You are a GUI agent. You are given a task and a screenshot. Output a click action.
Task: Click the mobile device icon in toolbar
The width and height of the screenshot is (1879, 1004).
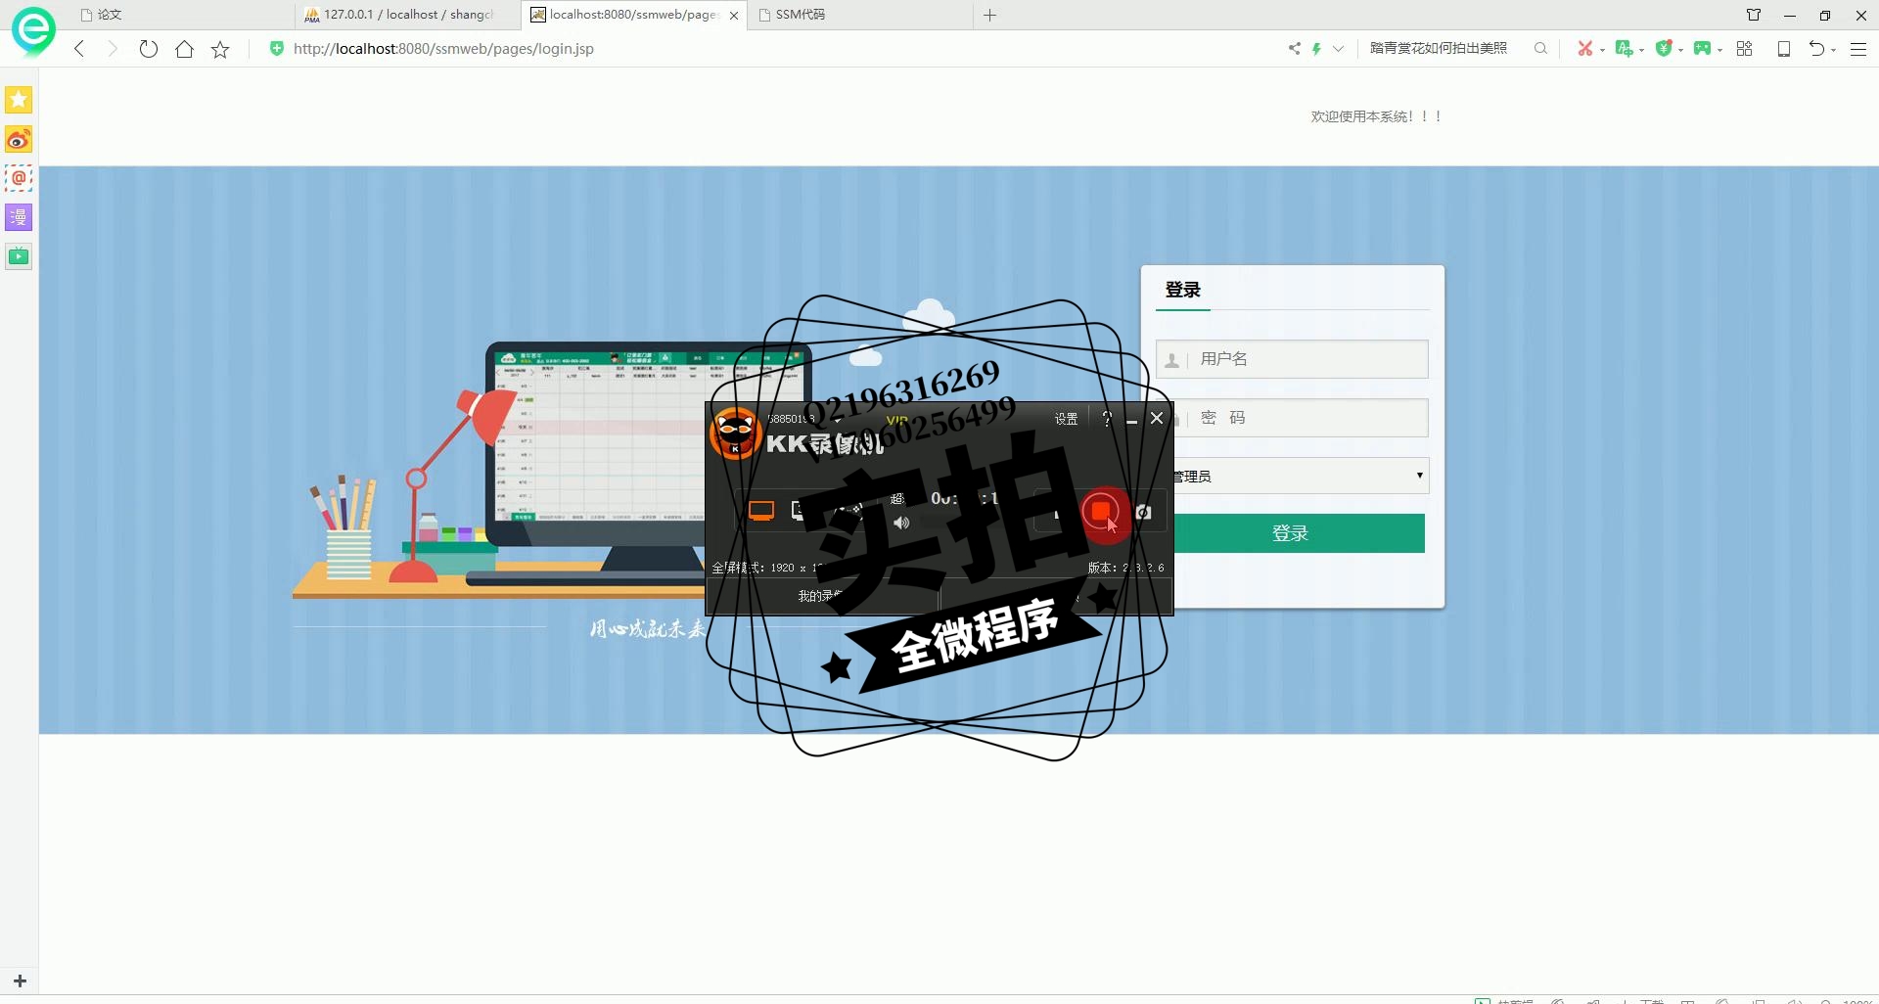tap(1783, 48)
